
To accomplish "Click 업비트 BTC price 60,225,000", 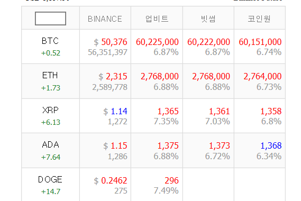I will (x=157, y=42).
